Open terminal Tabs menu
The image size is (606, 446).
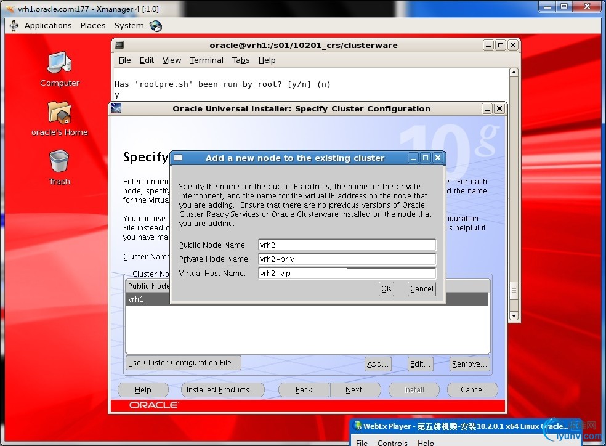tap(241, 60)
